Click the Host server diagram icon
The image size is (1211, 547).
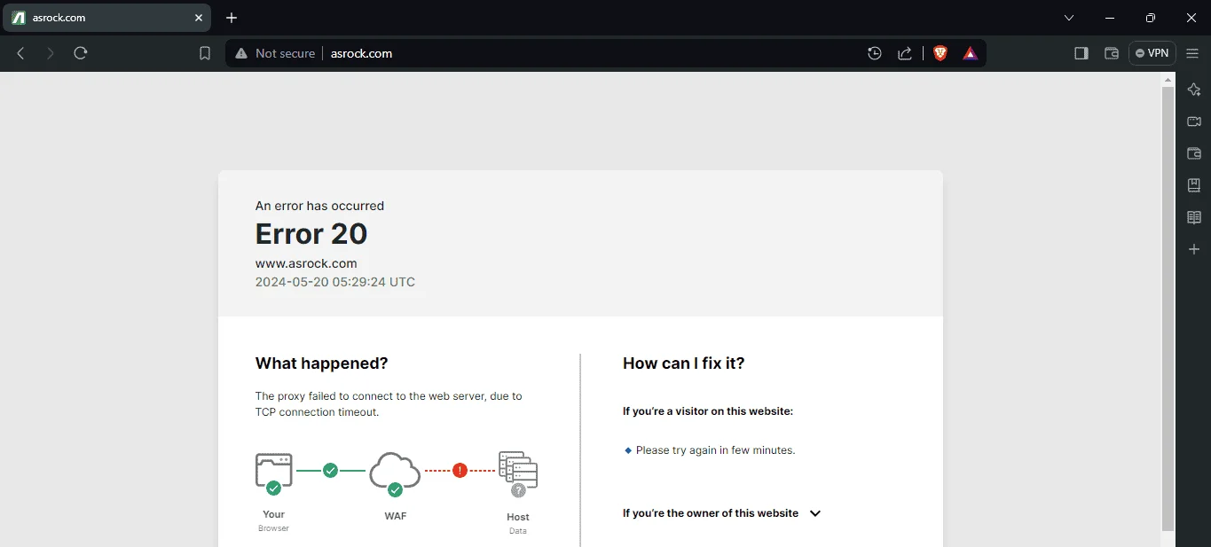coord(518,473)
